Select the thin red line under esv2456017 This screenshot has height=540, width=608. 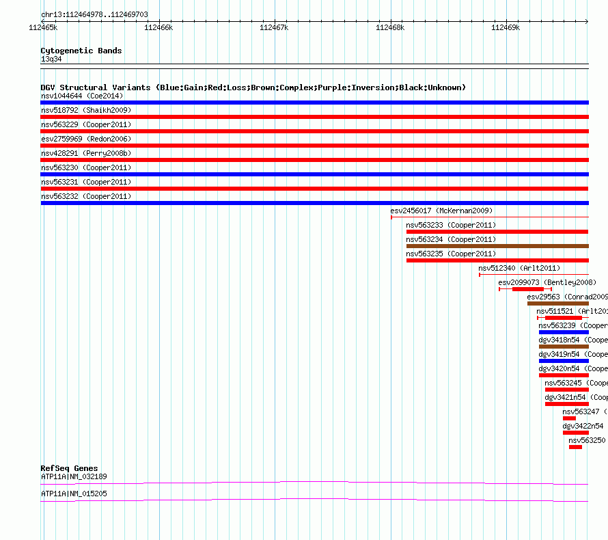click(490, 217)
